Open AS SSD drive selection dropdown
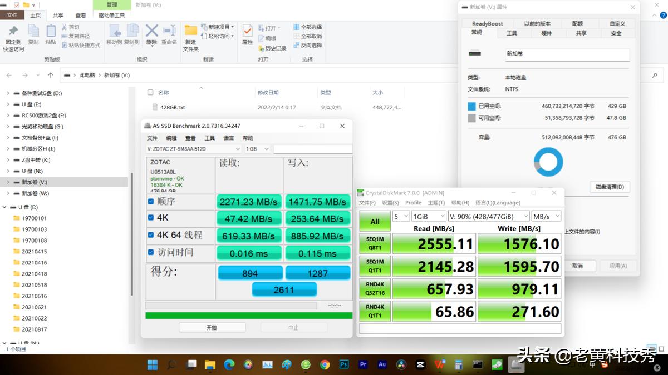Image resolution: width=668 pixels, height=375 pixels. [194, 149]
